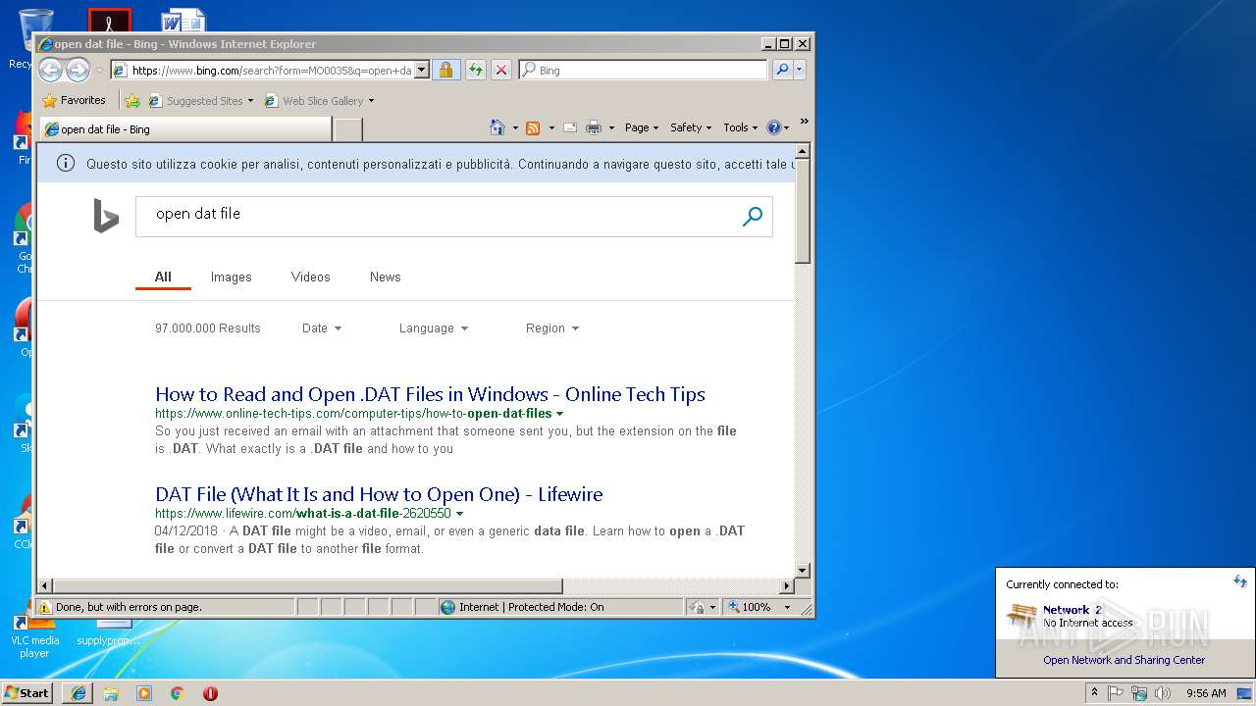Expand the command bar overflow chevron
Image resolution: width=1256 pixels, height=706 pixels.
(804, 122)
